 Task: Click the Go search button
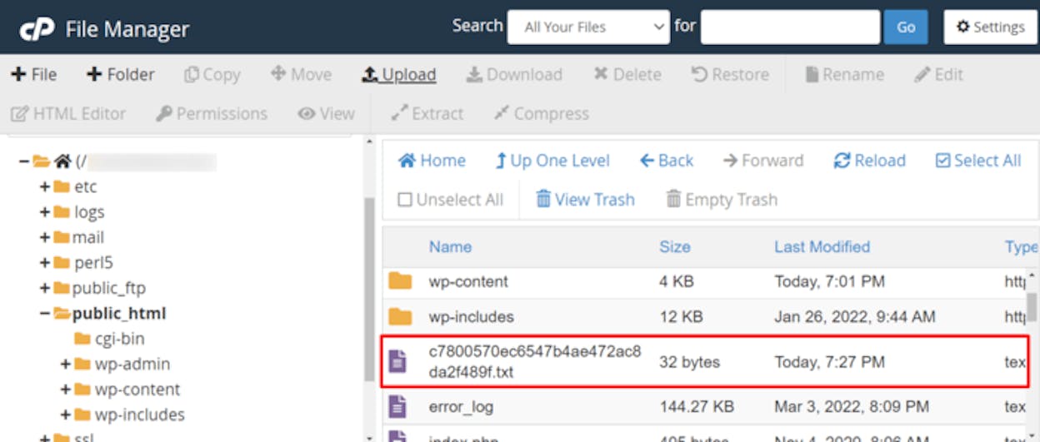pos(906,27)
